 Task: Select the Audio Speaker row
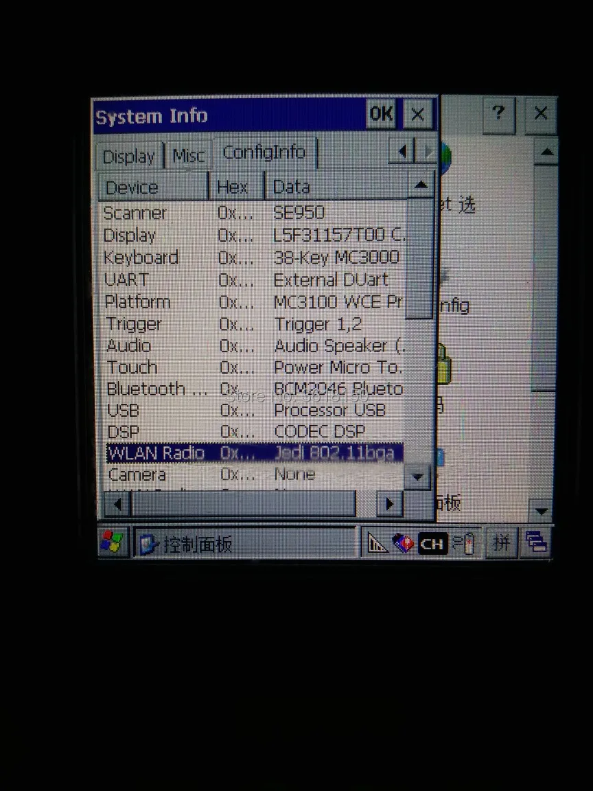(x=253, y=345)
